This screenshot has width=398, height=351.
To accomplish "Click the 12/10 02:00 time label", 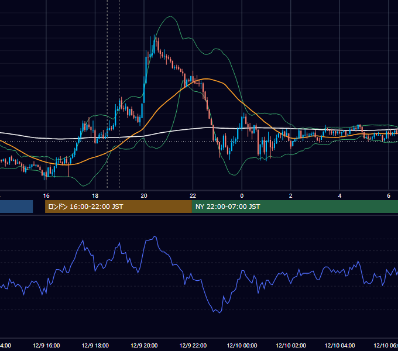I will click(291, 345).
